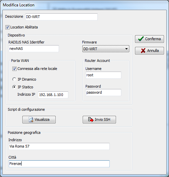The width and height of the screenshot is (169, 177).
Task: Toggle the Location Abilitata checkbox
Action: point(7,27)
